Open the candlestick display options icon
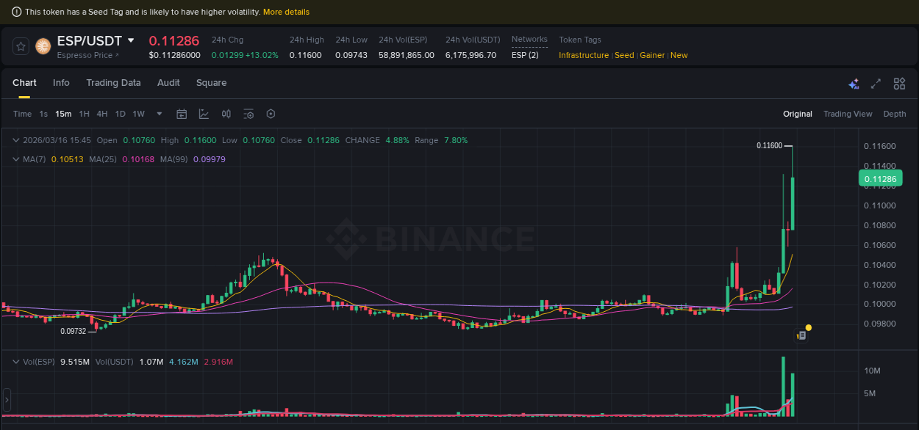919x430 pixels. click(226, 114)
